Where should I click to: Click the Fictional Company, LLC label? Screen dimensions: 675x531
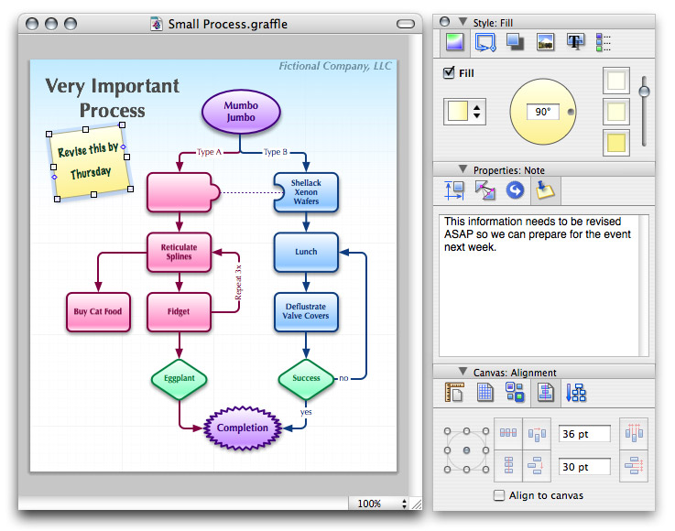(x=335, y=66)
